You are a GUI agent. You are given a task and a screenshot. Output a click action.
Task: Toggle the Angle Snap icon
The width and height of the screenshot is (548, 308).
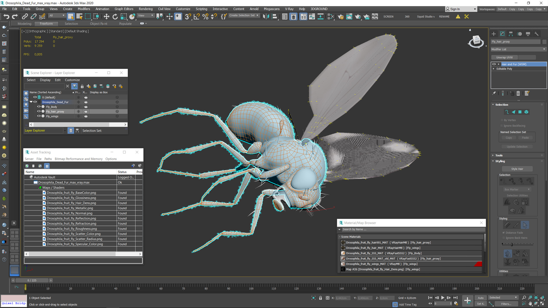196,17
